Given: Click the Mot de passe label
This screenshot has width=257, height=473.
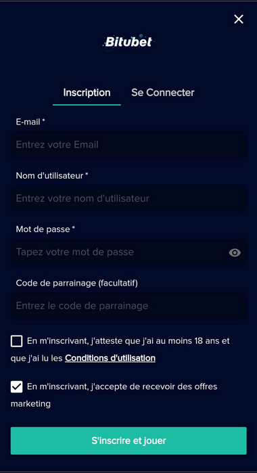Looking at the screenshot, I should point(45,229).
